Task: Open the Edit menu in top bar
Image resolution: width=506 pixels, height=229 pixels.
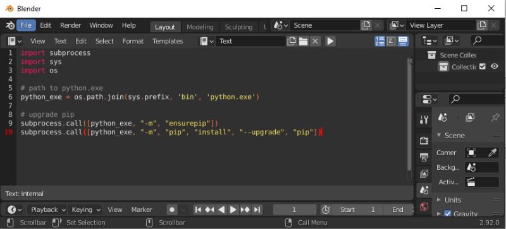Action: pos(46,25)
